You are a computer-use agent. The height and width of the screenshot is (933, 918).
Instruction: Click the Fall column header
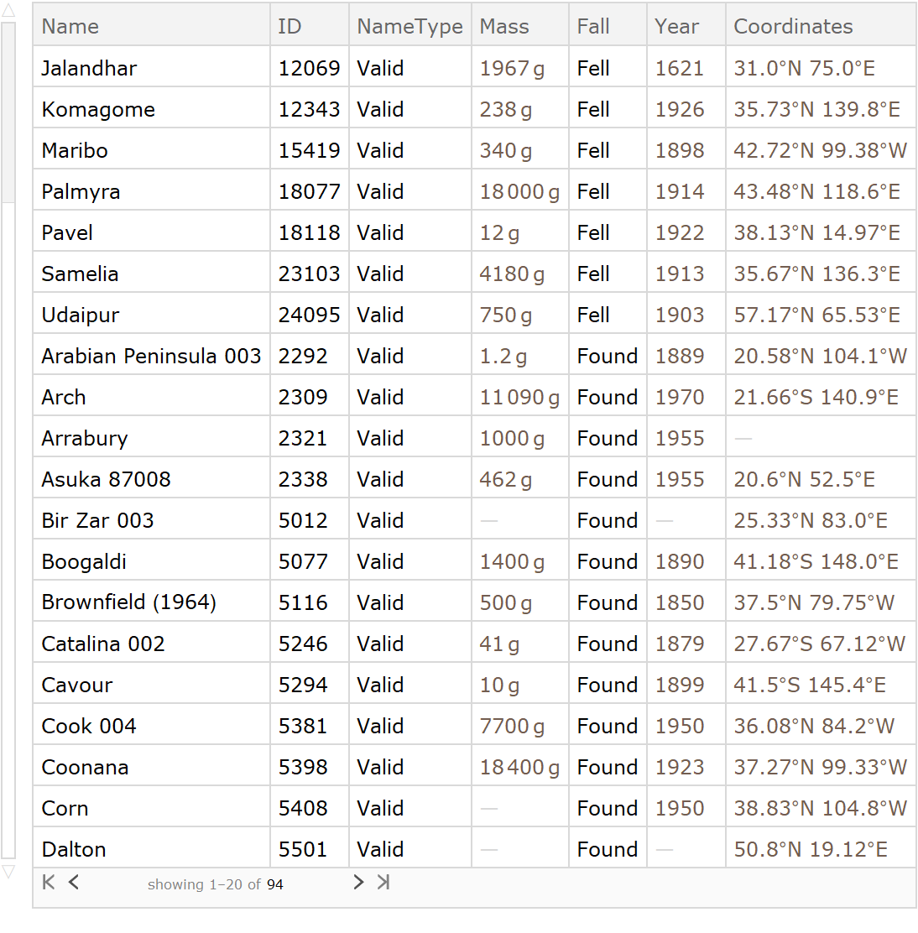tap(593, 27)
